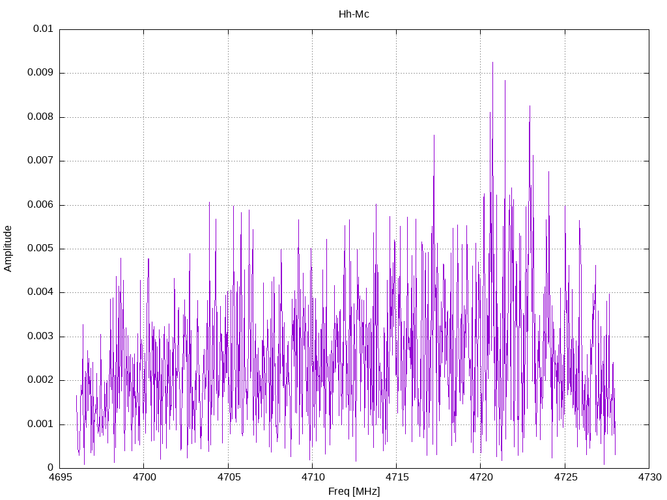The image size is (667, 500).
Task: Select the 0.002 y-axis tick label
Action: point(40,380)
